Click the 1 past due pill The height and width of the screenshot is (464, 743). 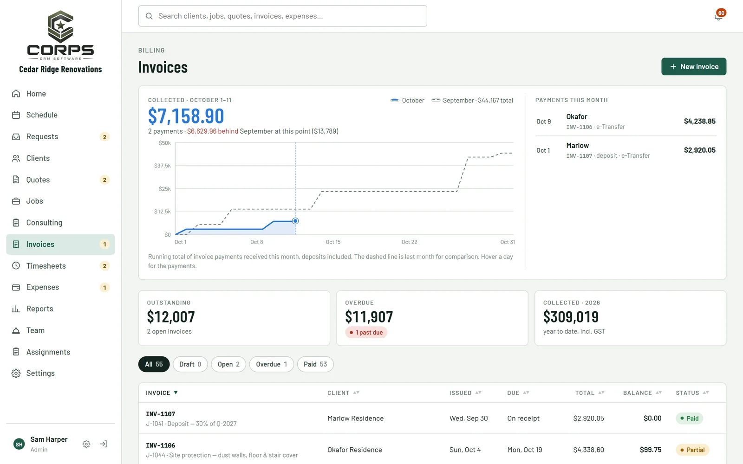tap(366, 333)
